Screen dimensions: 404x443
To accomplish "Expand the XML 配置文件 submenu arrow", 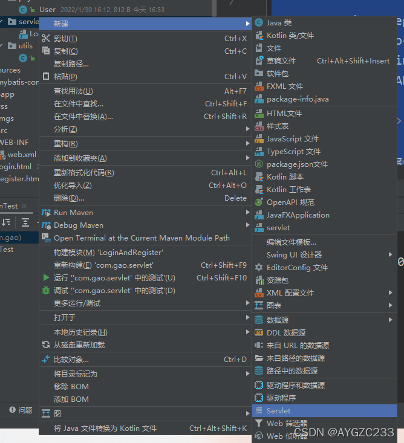I will pyautogui.click(x=391, y=293).
